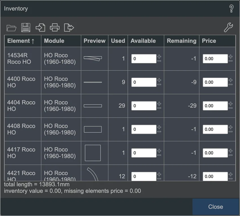Sort by Remaining column header

tap(181, 41)
